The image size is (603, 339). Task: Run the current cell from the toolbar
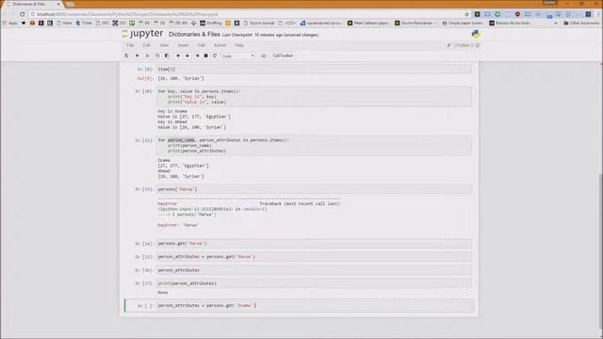click(x=197, y=56)
